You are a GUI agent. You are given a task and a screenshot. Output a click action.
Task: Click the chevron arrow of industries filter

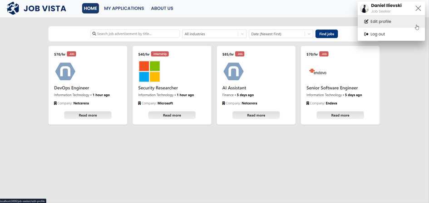tap(242, 34)
